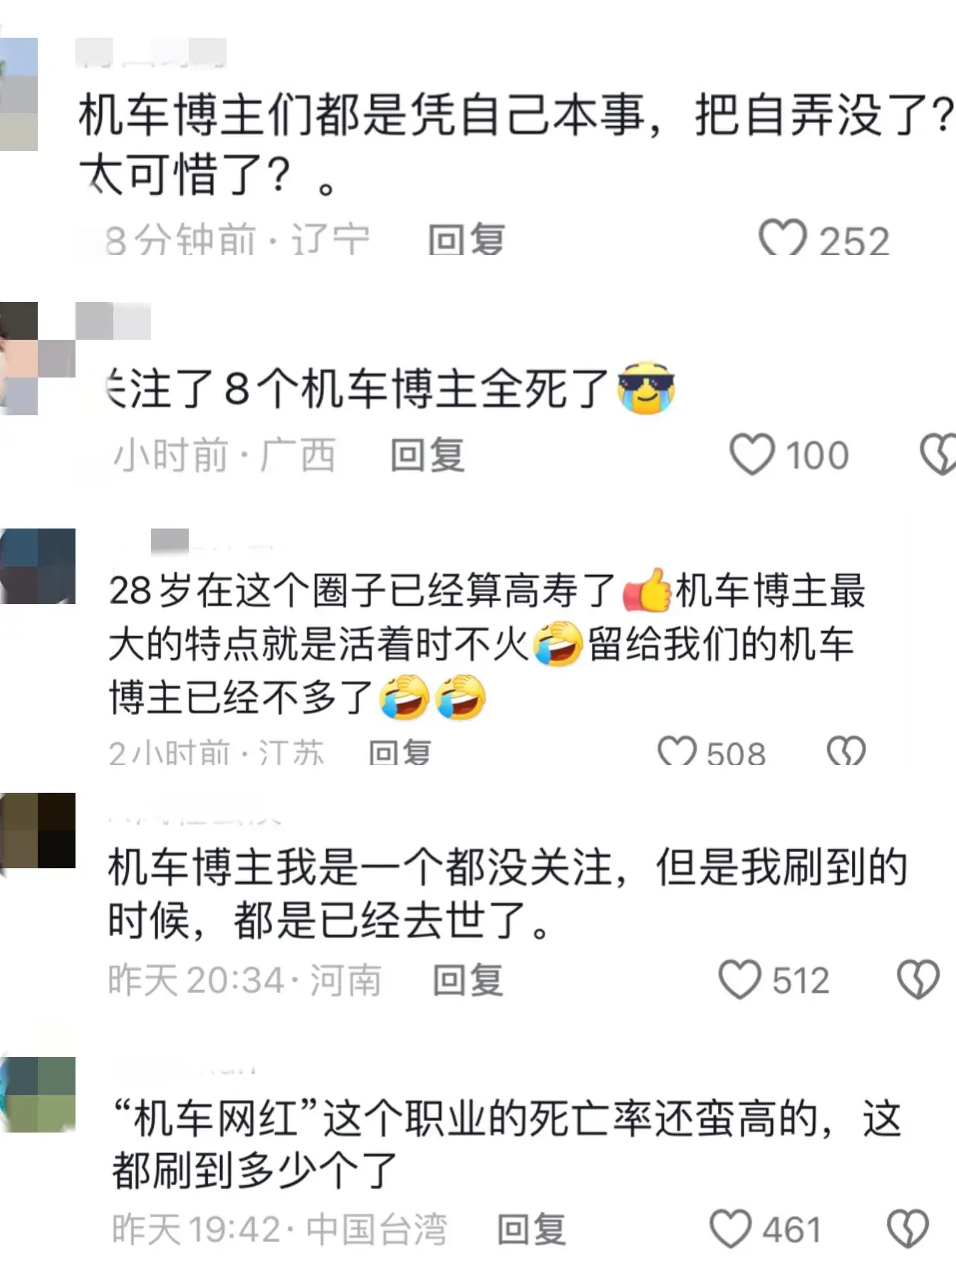The width and height of the screenshot is (956, 1275).
Task: Open avatar of the 机车网红 comment author
Action: coord(38,1094)
